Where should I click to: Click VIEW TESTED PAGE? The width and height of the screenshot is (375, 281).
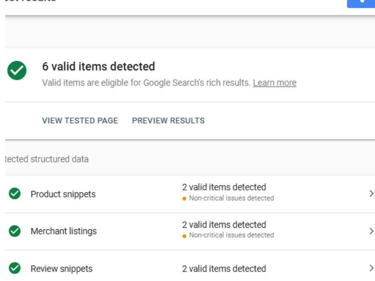80,120
